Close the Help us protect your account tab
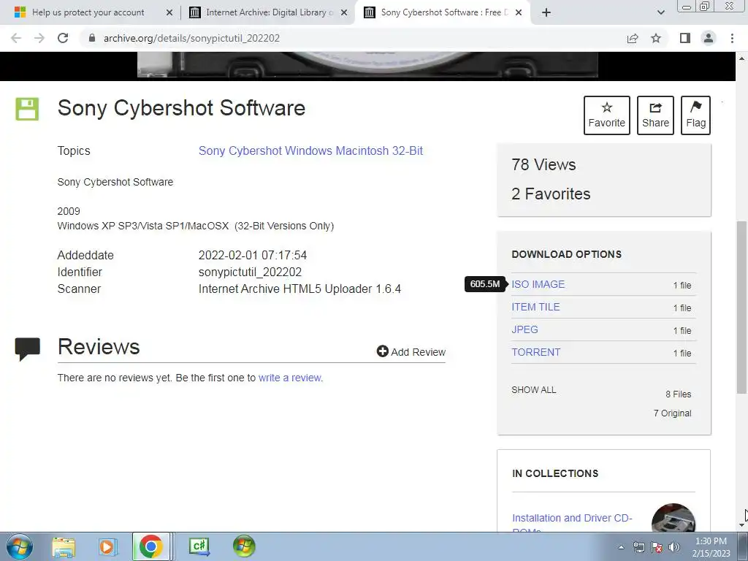Image resolution: width=748 pixels, height=561 pixels. (x=169, y=13)
